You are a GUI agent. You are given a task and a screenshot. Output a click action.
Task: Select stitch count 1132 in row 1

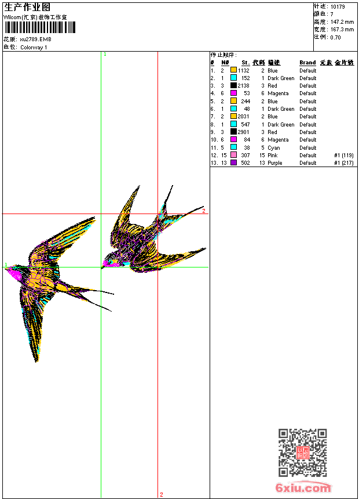point(244,70)
